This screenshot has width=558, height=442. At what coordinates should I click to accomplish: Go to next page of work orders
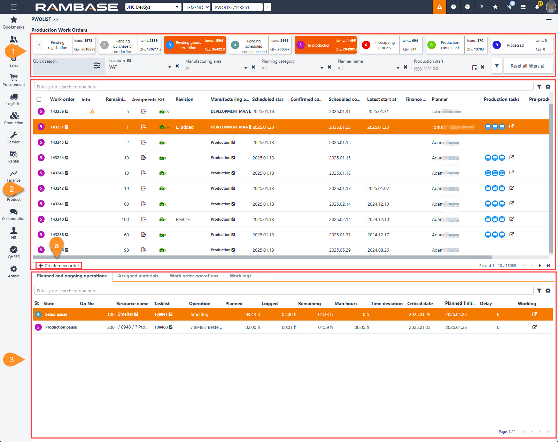pos(540,266)
